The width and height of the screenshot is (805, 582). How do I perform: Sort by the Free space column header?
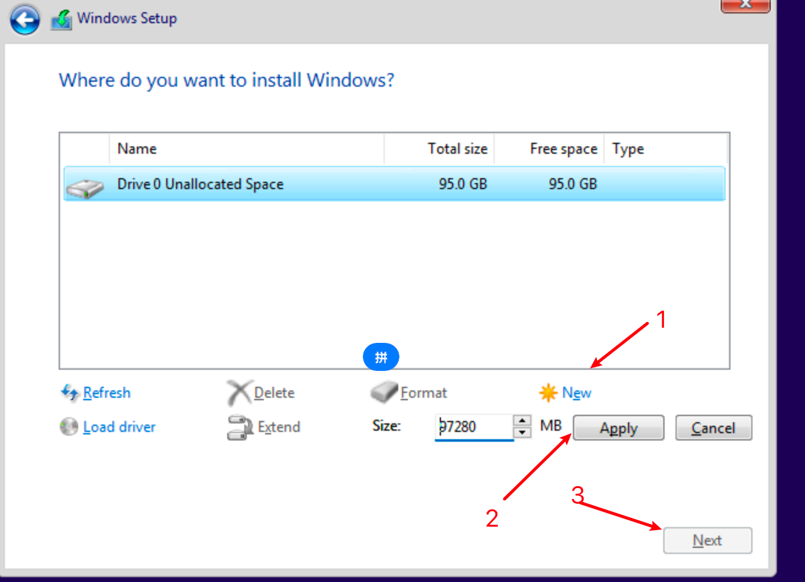(x=549, y=149)
